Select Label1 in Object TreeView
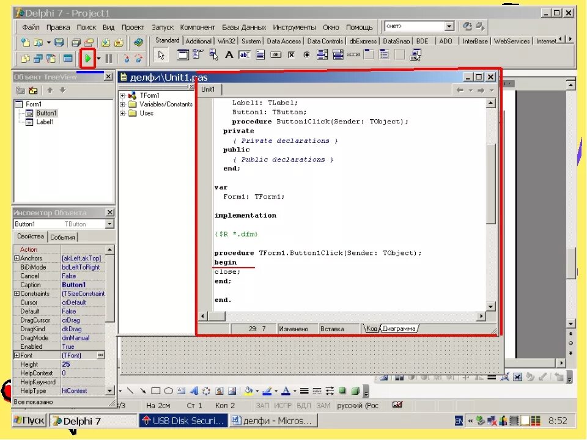This screenshot has height=440, width=587. (45, 122)
